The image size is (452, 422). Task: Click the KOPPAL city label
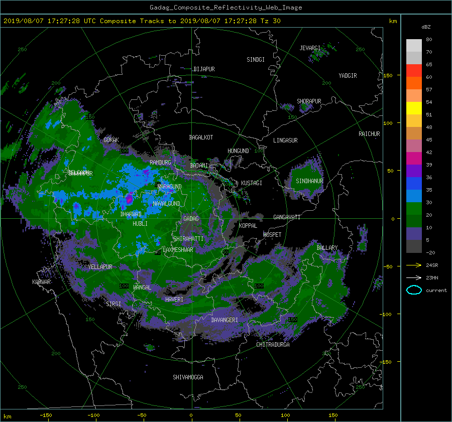click(x=248, y=226)
